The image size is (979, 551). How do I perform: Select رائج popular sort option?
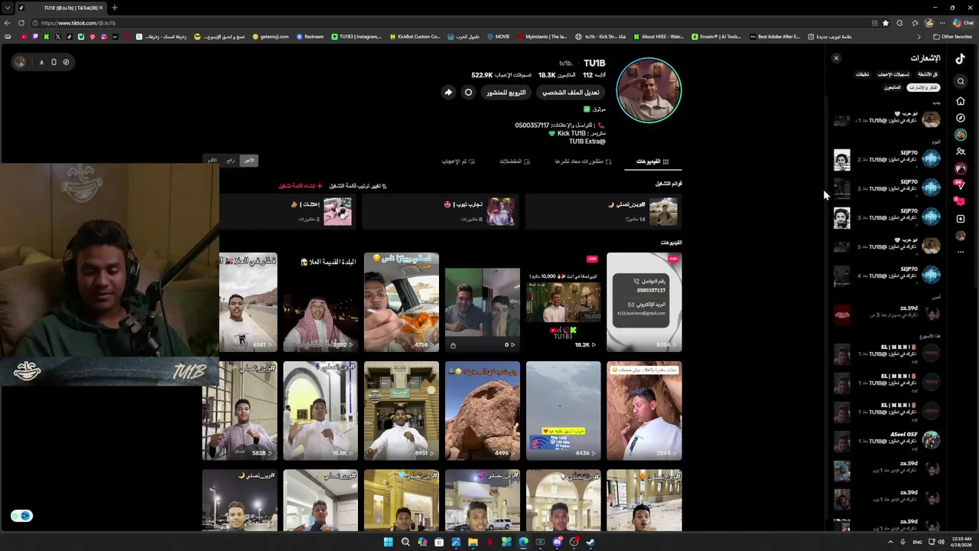(230, 160)
